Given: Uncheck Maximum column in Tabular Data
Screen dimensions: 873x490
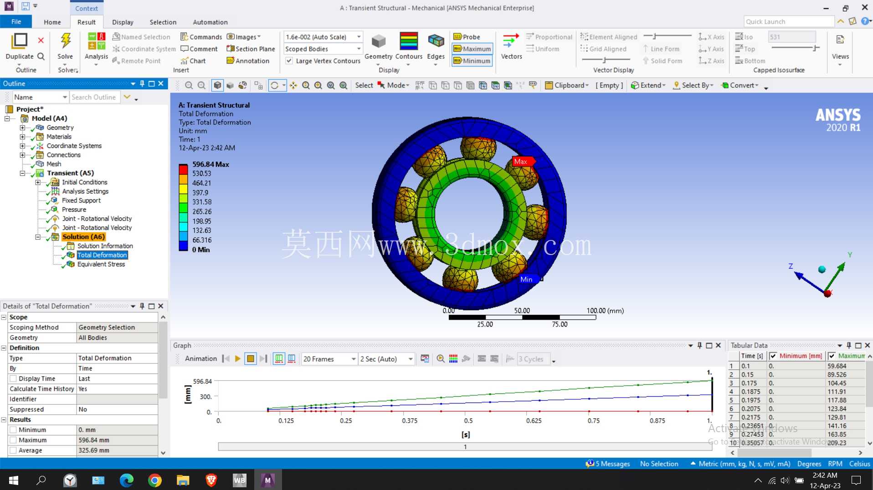Looking at the screenshot, I should point(832,356).
